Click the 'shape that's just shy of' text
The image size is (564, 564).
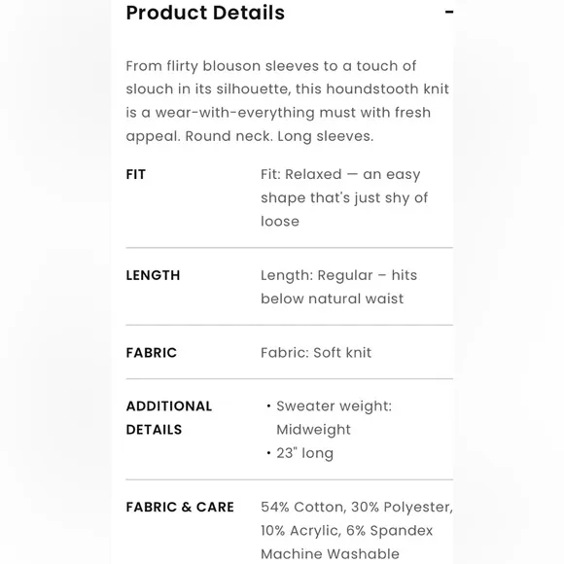[344, 197]
